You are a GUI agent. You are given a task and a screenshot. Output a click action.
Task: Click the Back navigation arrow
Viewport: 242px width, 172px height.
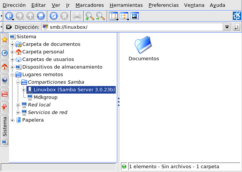8,16
